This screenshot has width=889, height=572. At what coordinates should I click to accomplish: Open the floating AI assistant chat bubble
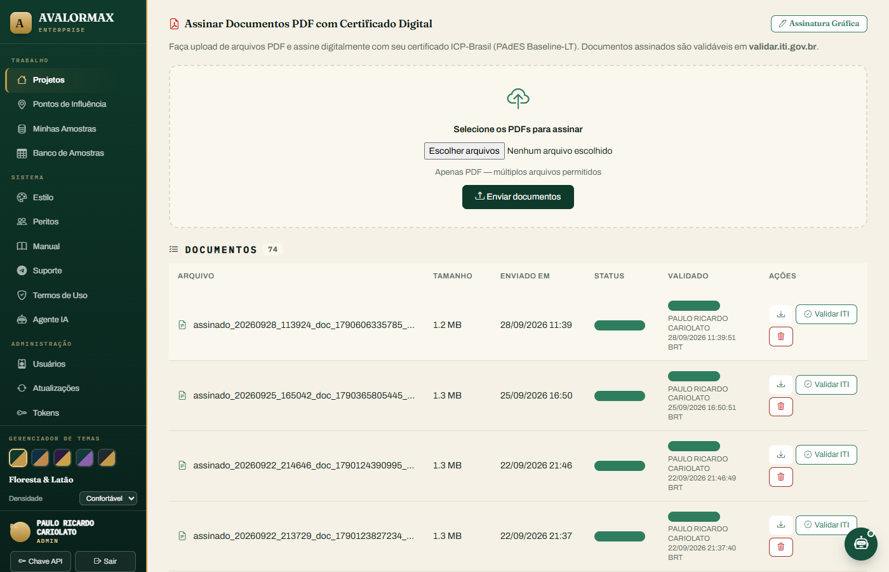tap(861, 544)
